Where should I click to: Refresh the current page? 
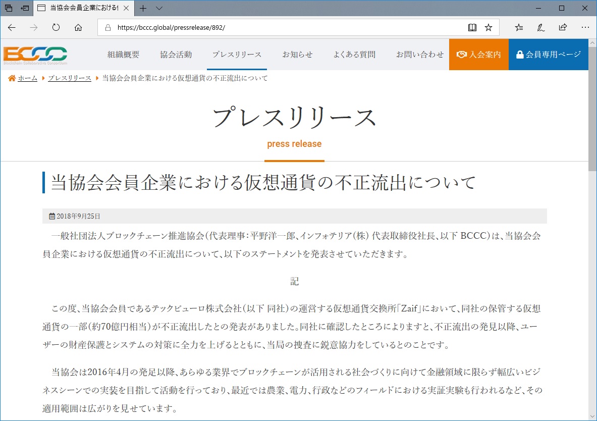56,27
